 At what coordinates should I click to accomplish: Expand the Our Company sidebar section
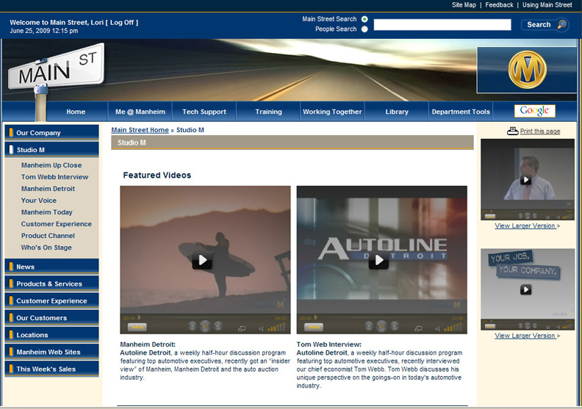pyautogui.click(x=51, y=133)
